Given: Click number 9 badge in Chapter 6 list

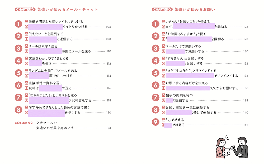Looking at the screenshot, I should click(x=156, y=122).
